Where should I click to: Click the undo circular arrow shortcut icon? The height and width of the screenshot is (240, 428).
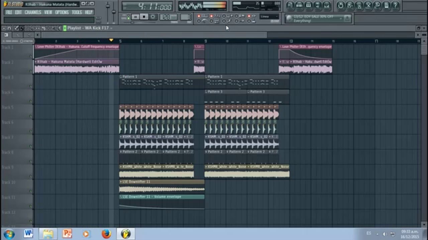341,5
